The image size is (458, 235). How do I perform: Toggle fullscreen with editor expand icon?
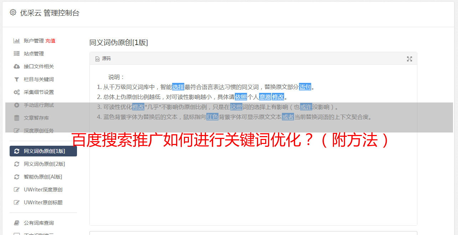pos(410,59)
